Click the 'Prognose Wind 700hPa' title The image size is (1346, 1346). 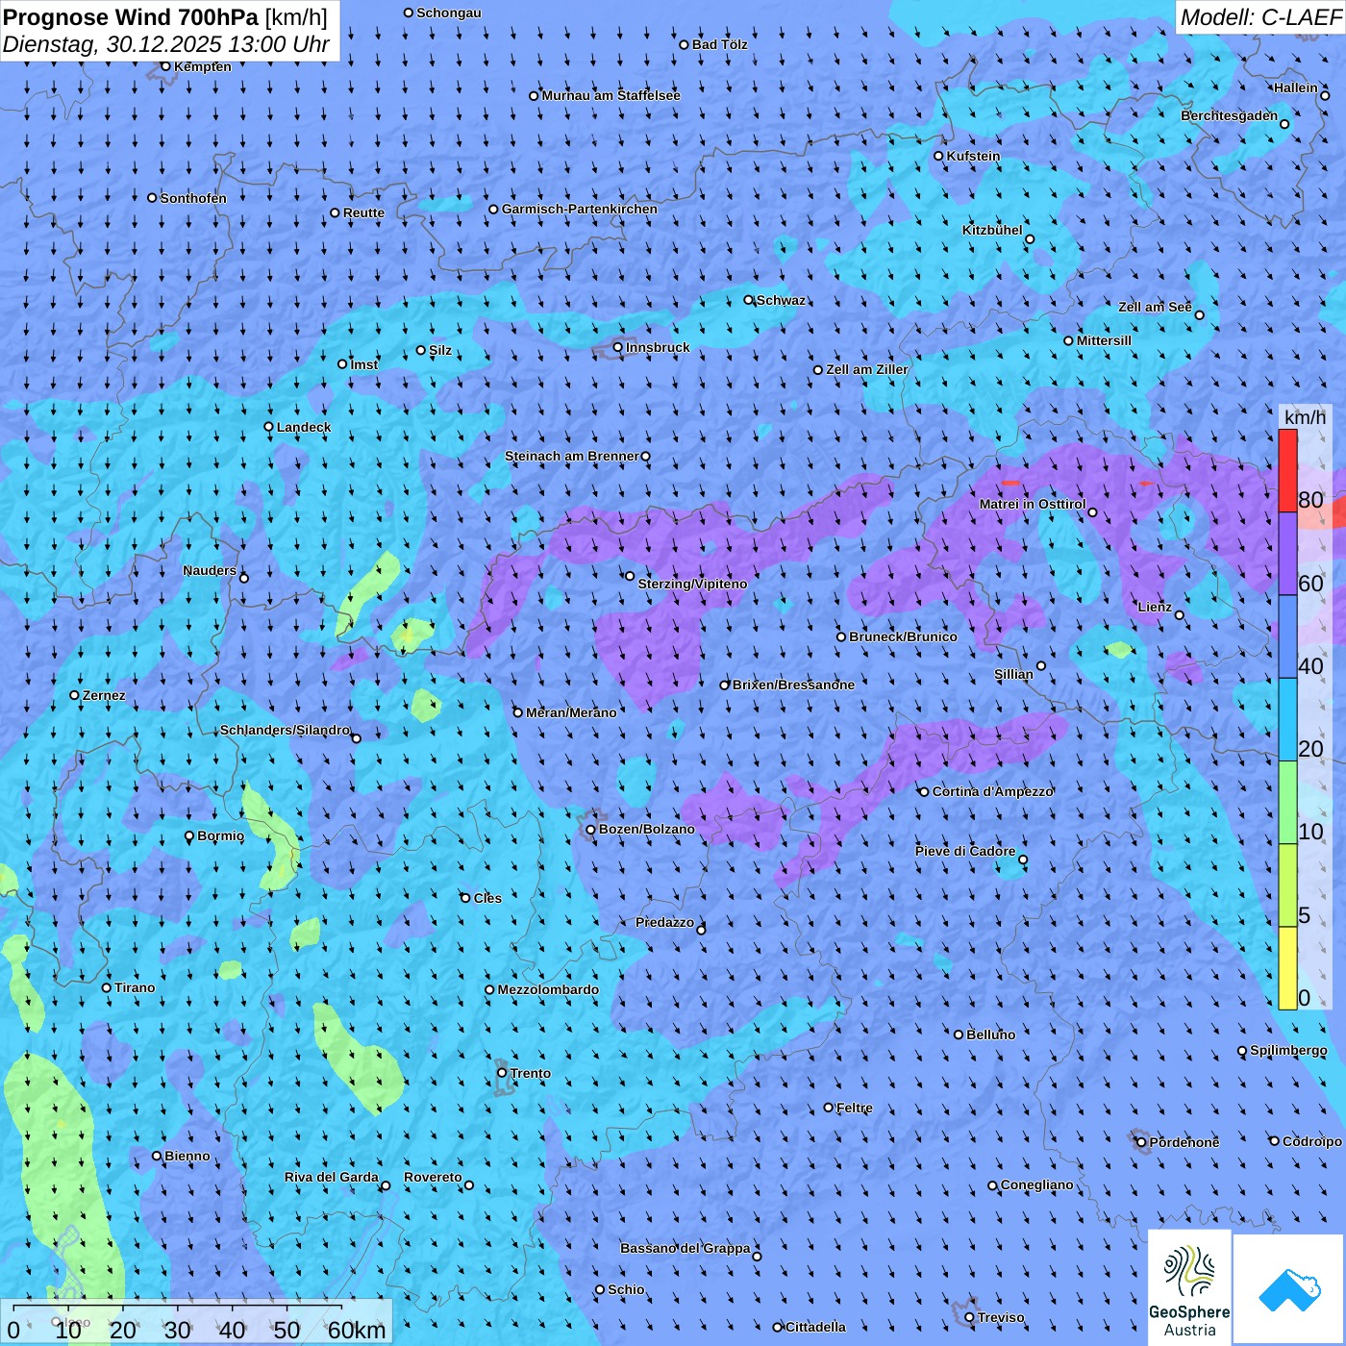(x=131, y=17)
